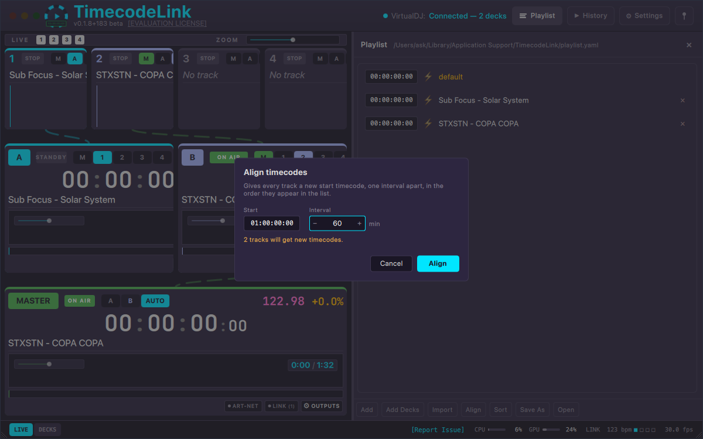Toggle M mode on deck 4

point(320,59)
